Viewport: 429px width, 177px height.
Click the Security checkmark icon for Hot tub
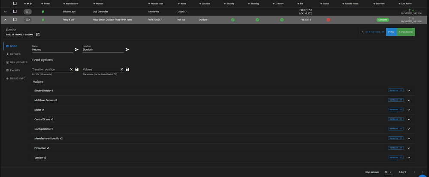click(233, 20)
